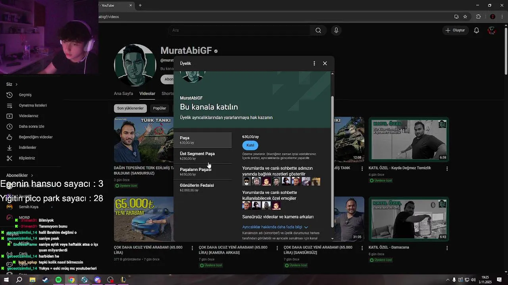The height and width of the screenshot is (285, 508).
Task: Switch to the Ana Sayfa channel tab
Action: 123,94
